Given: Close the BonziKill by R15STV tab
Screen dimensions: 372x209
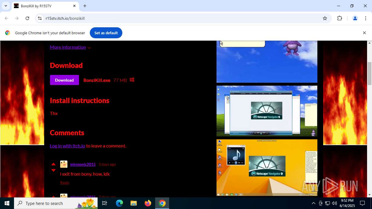Looking at the screenshot, I should pos(74,6).
